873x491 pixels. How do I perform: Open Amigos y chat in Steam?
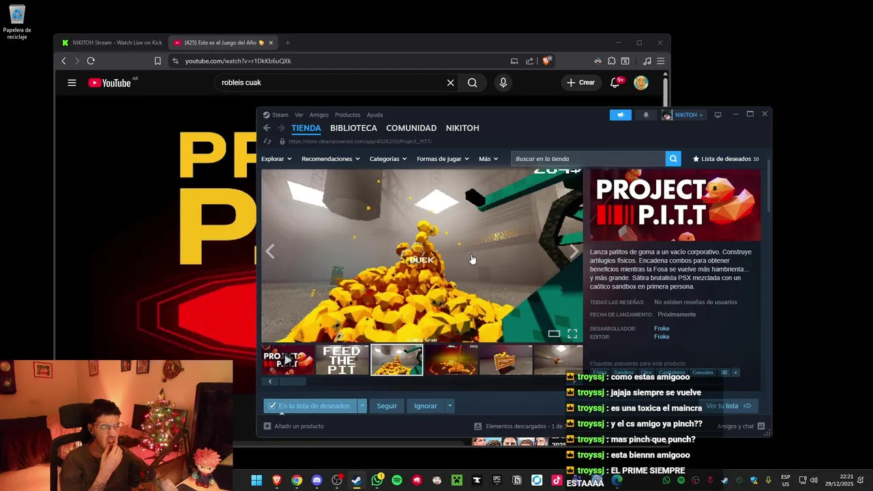pos(740,426)
